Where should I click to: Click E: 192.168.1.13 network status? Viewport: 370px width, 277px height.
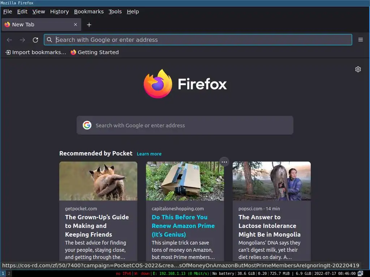pos(181,273)
